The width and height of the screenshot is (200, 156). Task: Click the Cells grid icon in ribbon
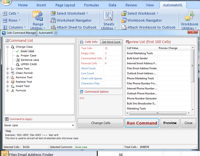[x=5, y=13]
